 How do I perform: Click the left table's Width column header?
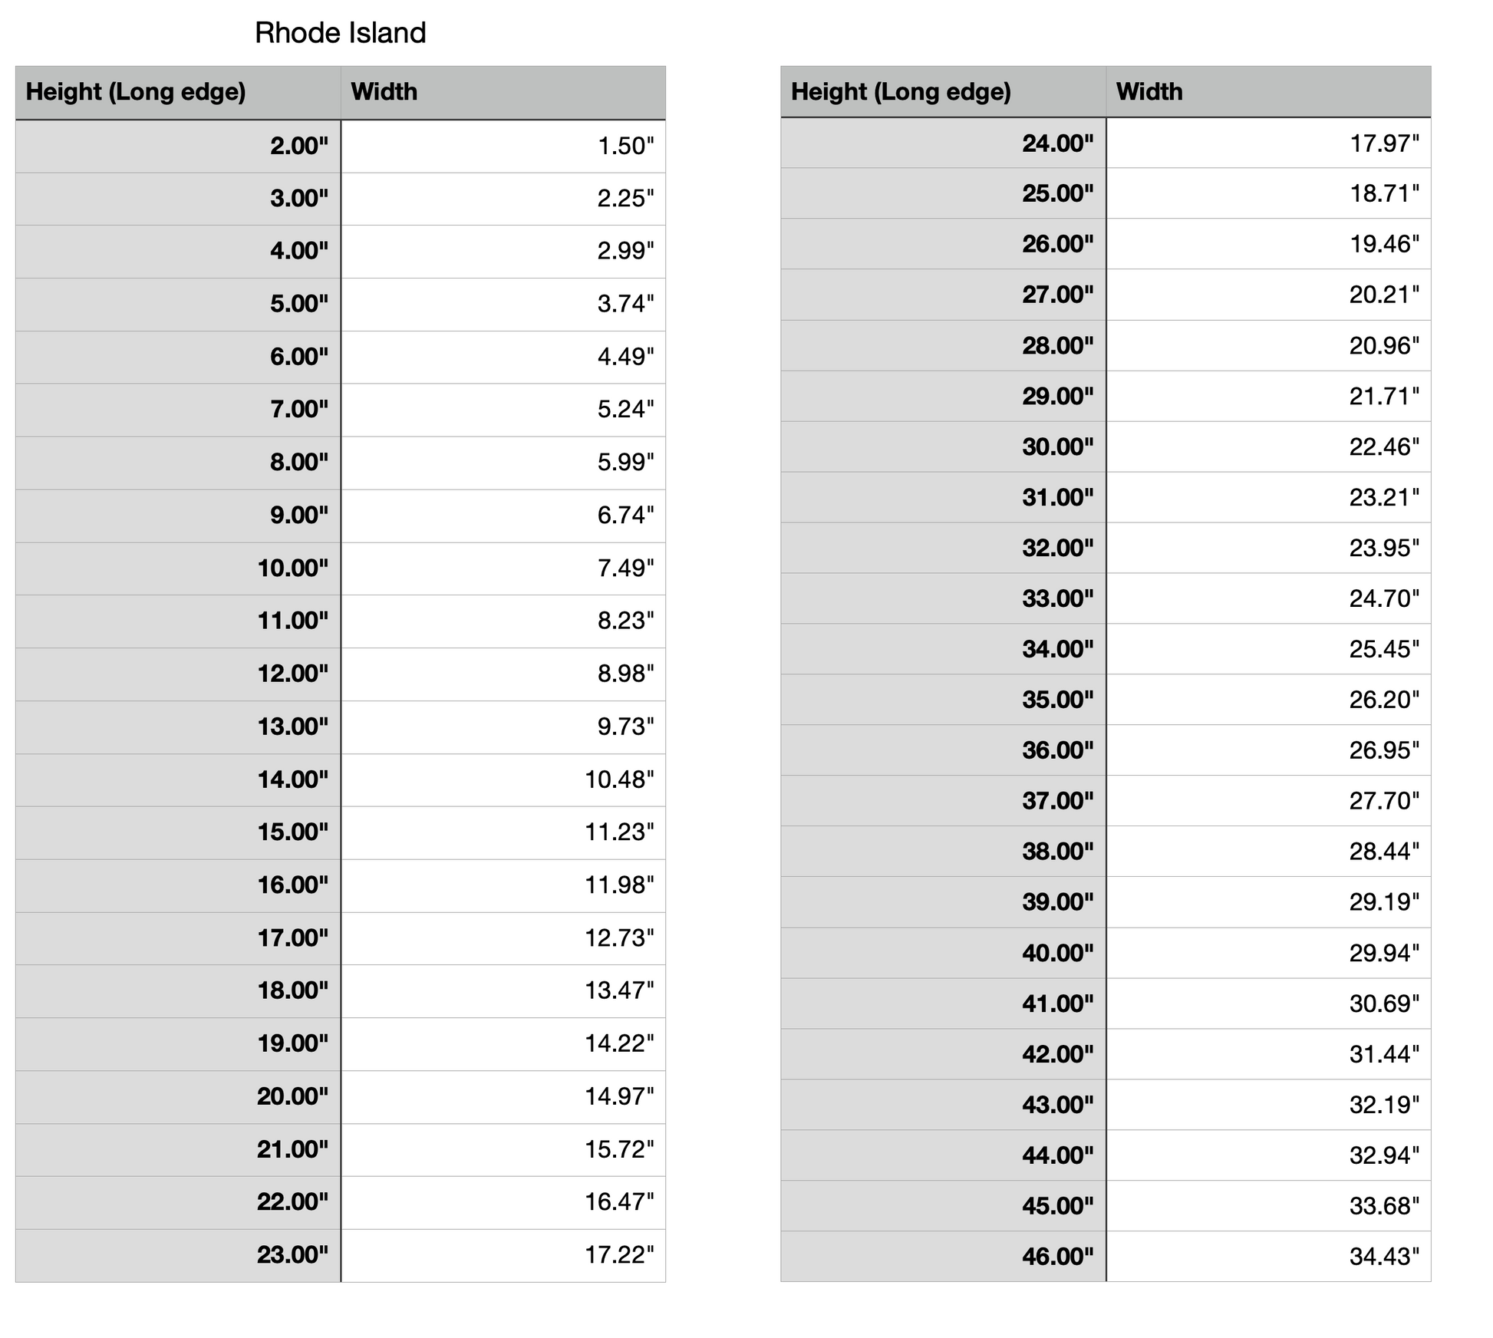click(384, 92)
